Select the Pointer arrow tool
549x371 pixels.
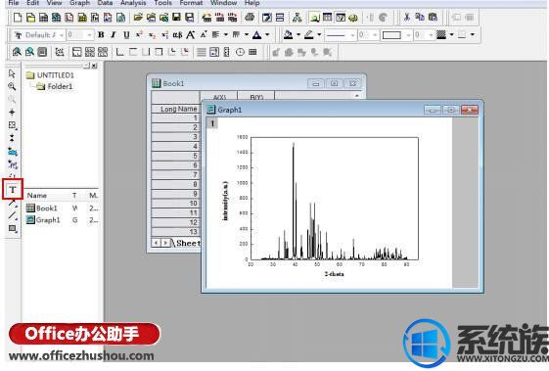pos(12,73)
